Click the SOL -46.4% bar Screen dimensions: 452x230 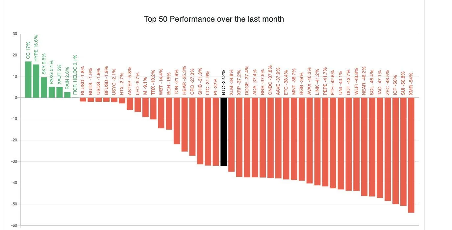pos(372,147)
